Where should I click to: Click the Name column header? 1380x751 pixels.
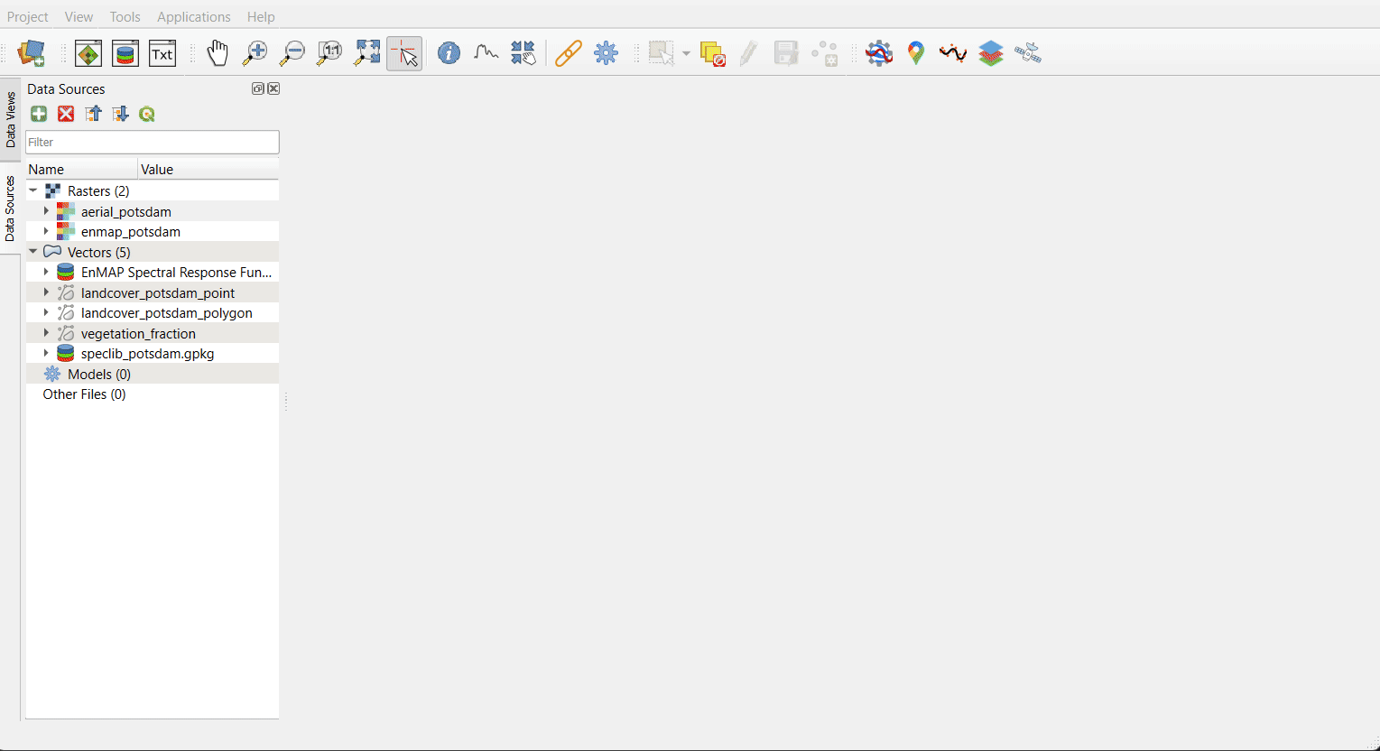[x=81, y=169]
